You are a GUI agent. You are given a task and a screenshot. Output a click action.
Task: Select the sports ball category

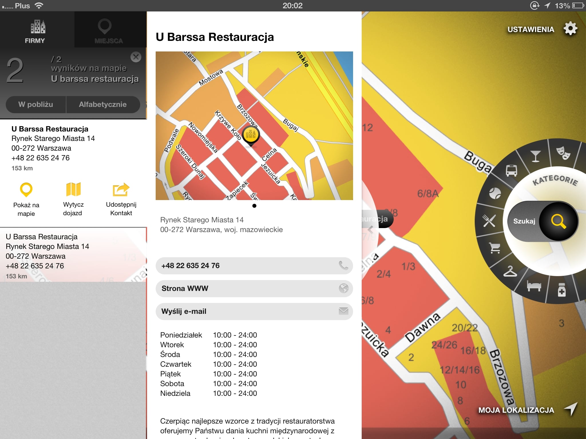[x=495, y=193]
